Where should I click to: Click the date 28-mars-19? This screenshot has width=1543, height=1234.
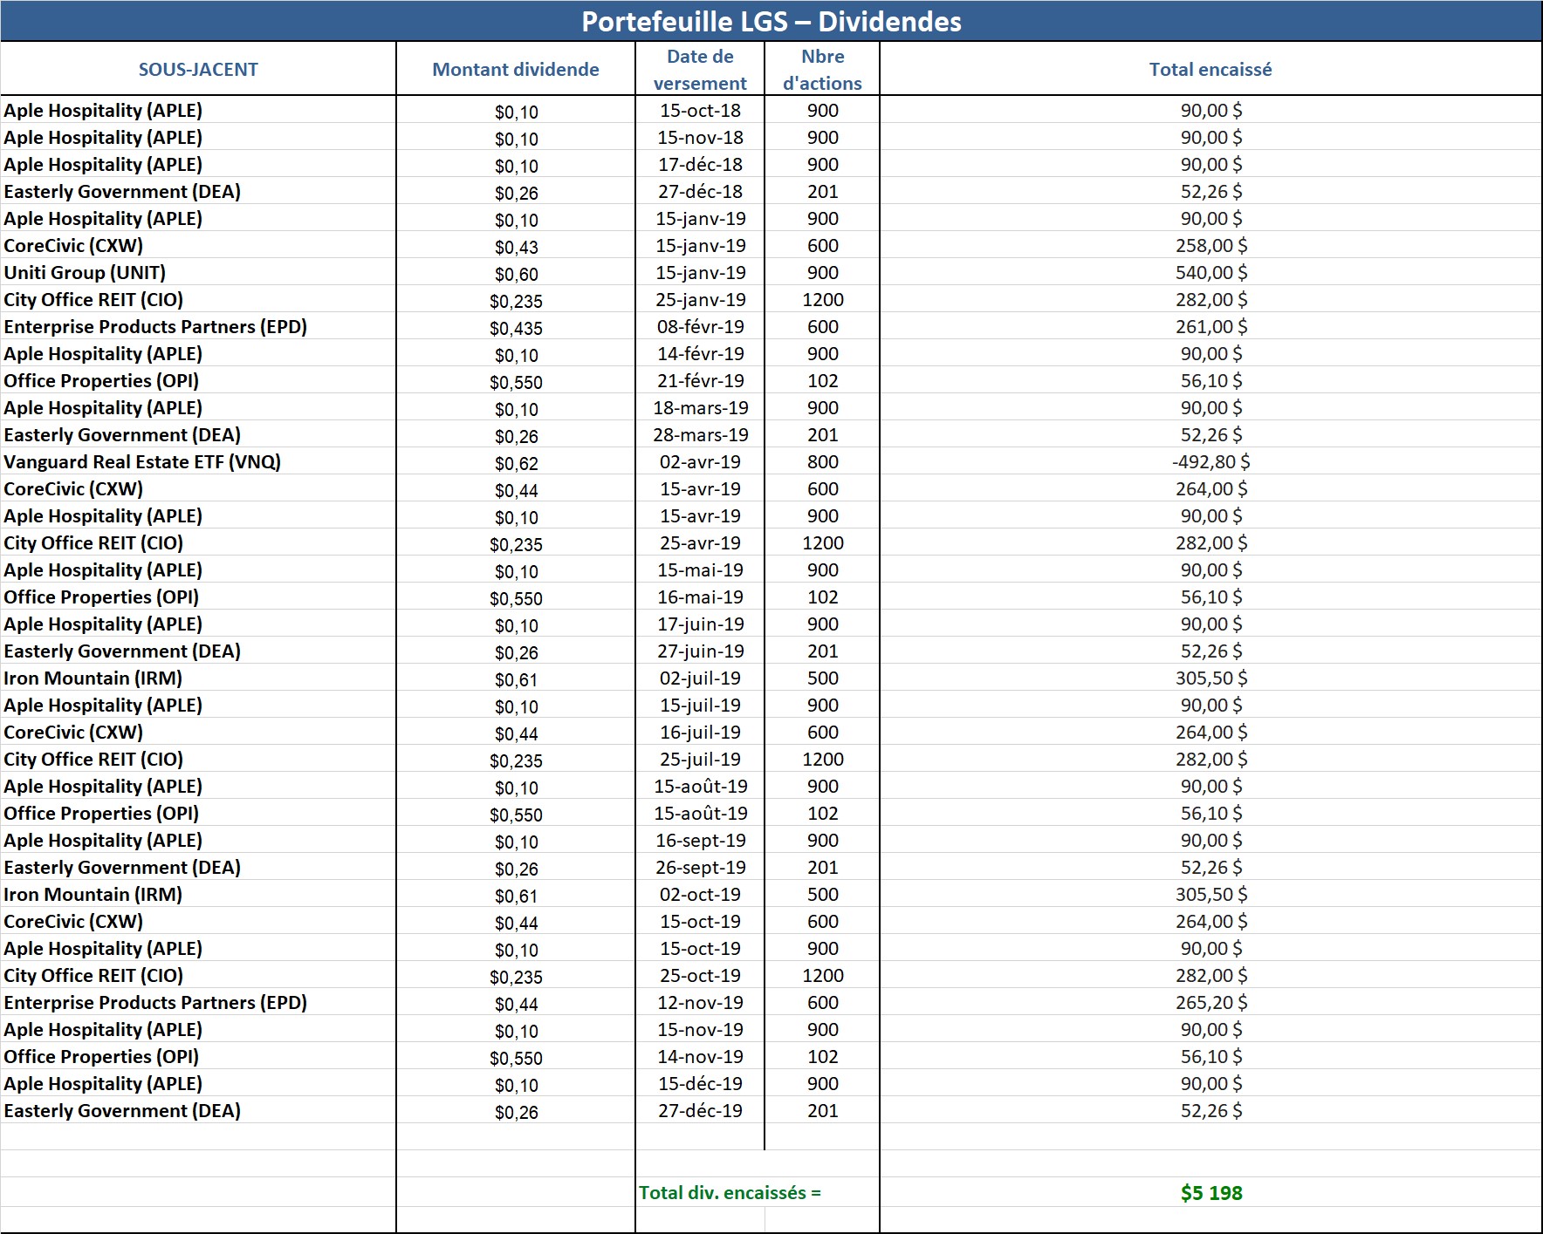[x=701, y=435]
